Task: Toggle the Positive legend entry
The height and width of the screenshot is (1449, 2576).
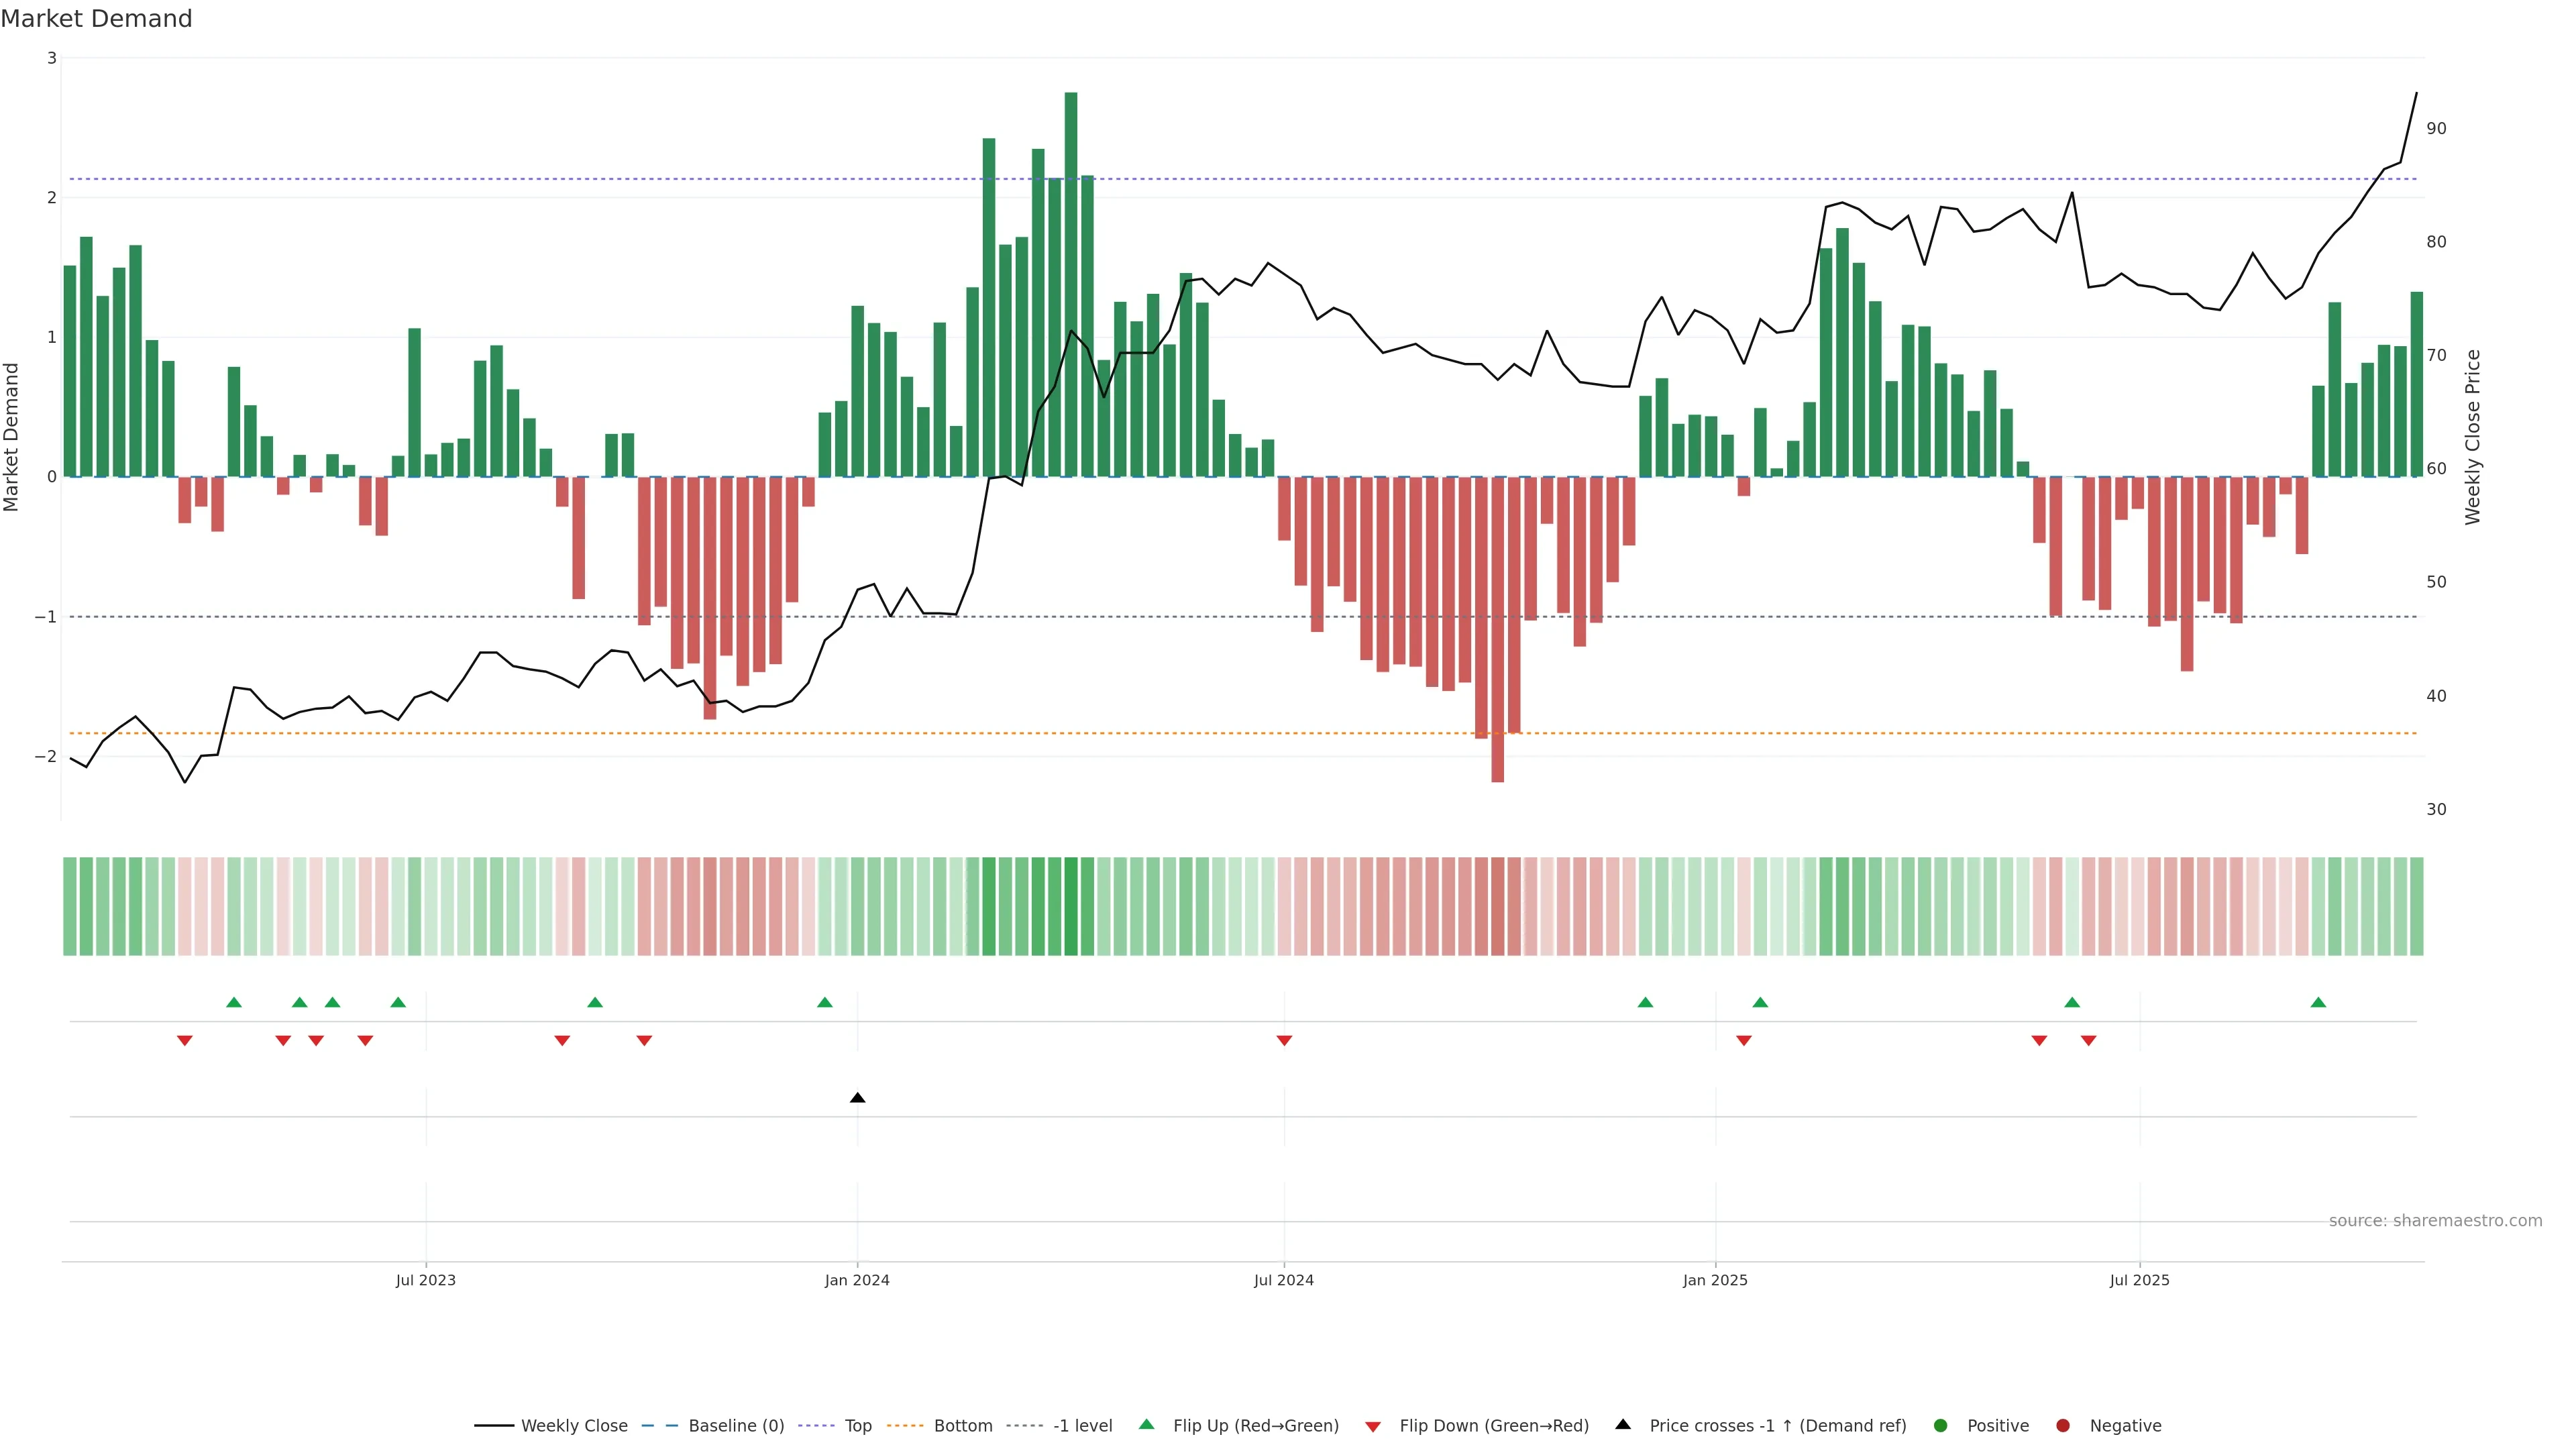Action: point(1997,1425)
